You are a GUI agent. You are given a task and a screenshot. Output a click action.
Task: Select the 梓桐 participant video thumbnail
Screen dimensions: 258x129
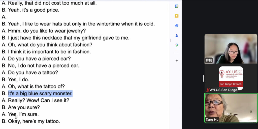point(231,49)
